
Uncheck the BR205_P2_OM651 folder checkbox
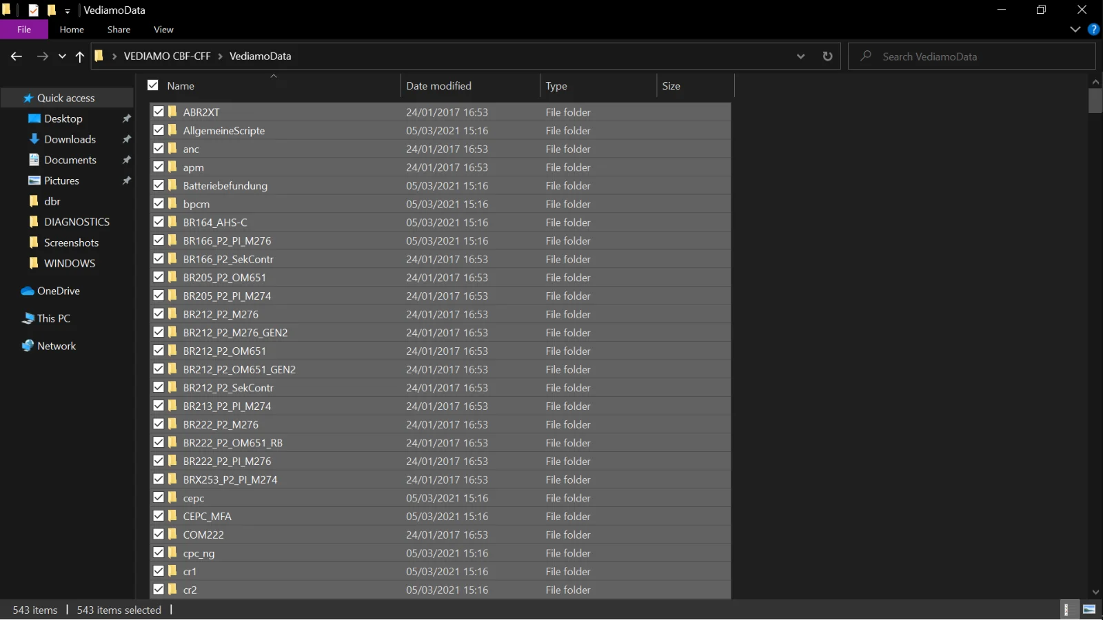point(159,277)
